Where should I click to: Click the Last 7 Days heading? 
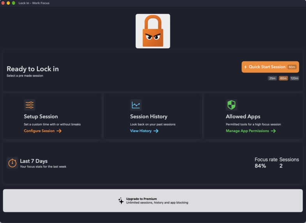click(x=34, y=161)
